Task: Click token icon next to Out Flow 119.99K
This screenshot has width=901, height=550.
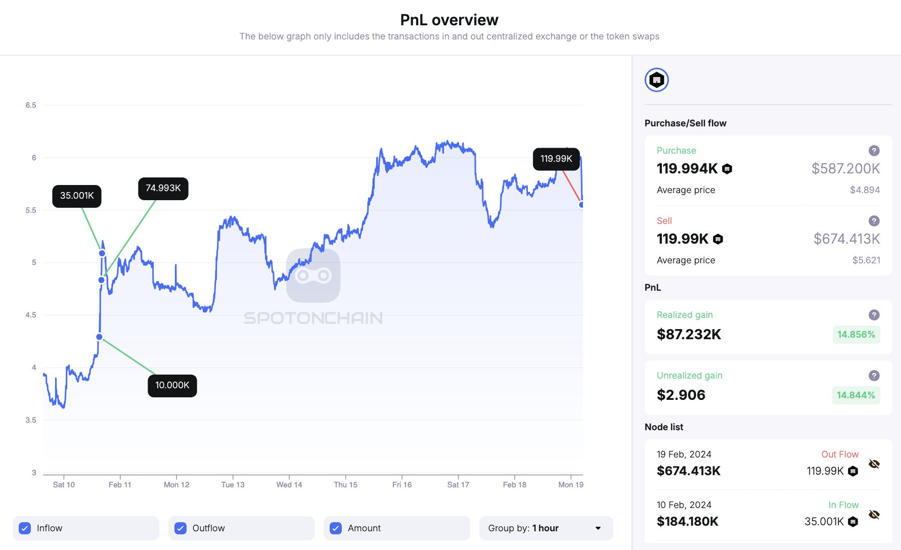Action: click(x=853, y=471)
